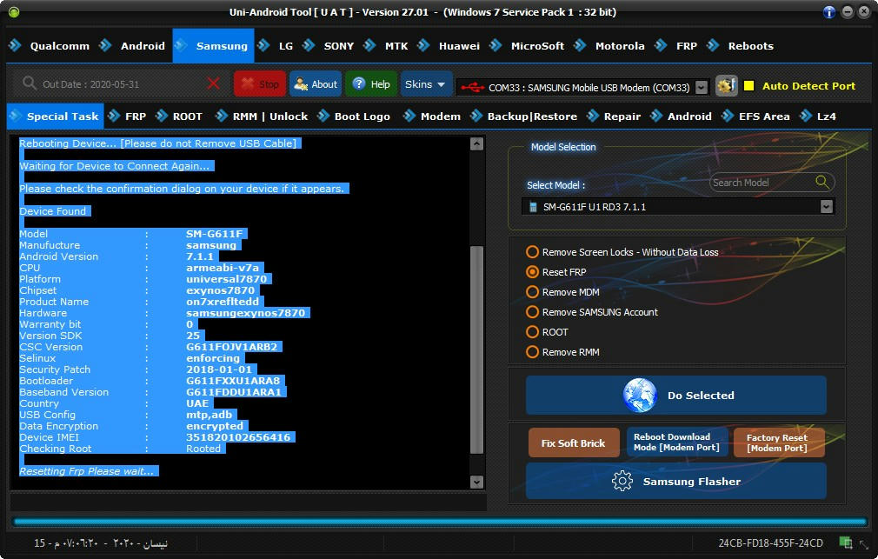Click the blue info icon in title bar
Image resolution: width=878 pixels, height=559 pixels.
tap(829, 12)
